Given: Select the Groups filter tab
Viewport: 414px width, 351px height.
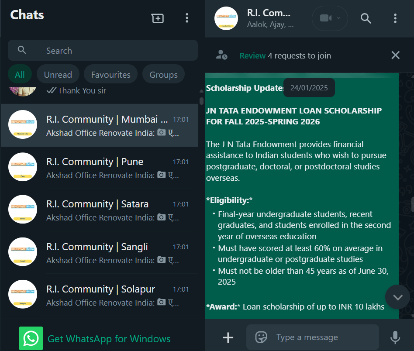Looking at the screenshot, I should 163,75.
